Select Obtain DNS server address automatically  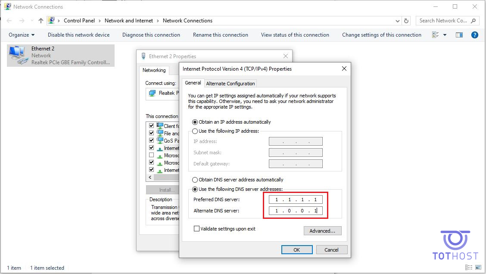click(195, 180)
